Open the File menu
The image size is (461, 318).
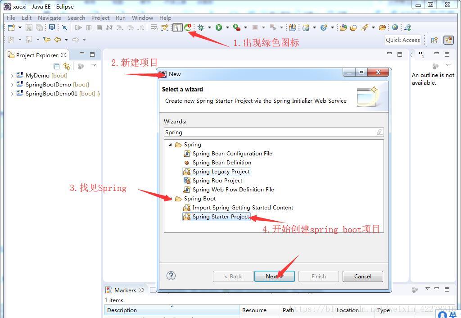tap(11, 18)
